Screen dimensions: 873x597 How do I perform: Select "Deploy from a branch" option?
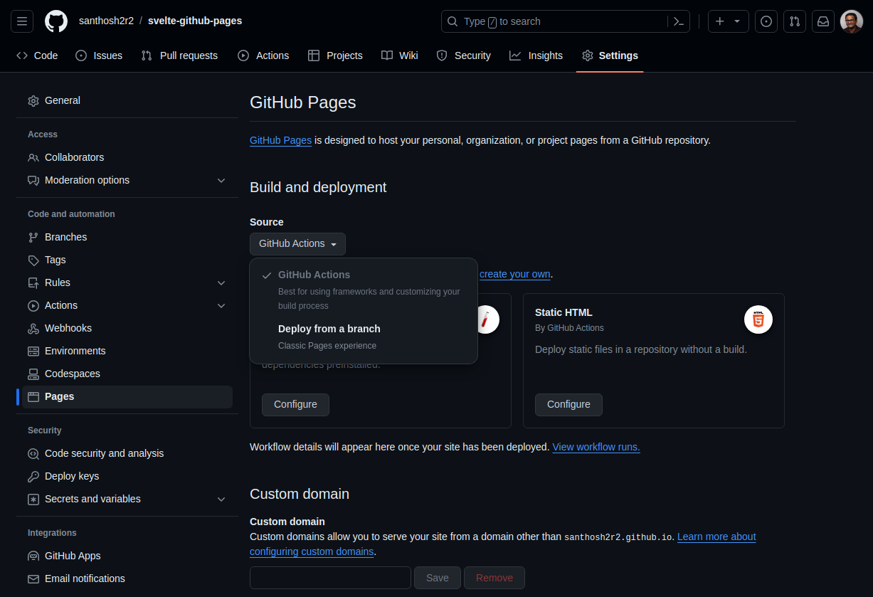[329, 328]
